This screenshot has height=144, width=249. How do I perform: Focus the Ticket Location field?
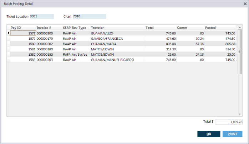tap(42, 16)
